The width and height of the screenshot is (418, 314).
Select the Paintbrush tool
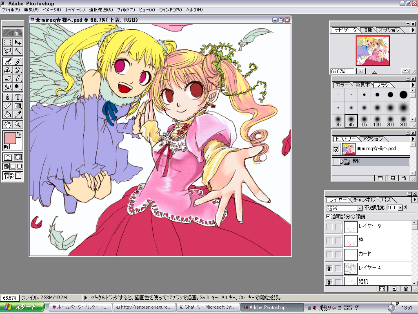coord(18,62)
